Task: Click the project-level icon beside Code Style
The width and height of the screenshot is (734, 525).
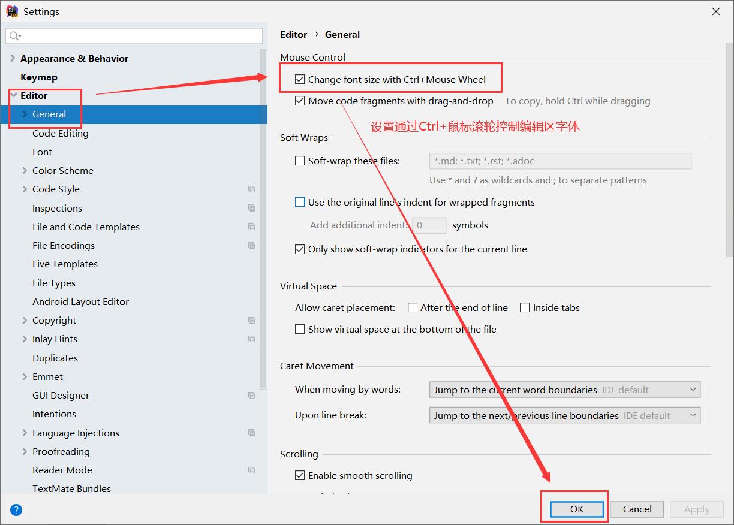Action: click(251, 189)
